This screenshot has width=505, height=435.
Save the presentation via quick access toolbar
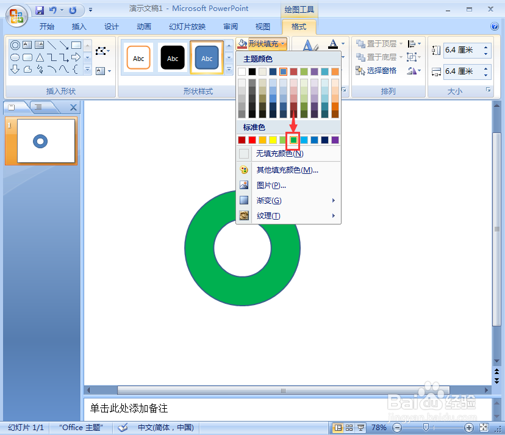[40, 10]
